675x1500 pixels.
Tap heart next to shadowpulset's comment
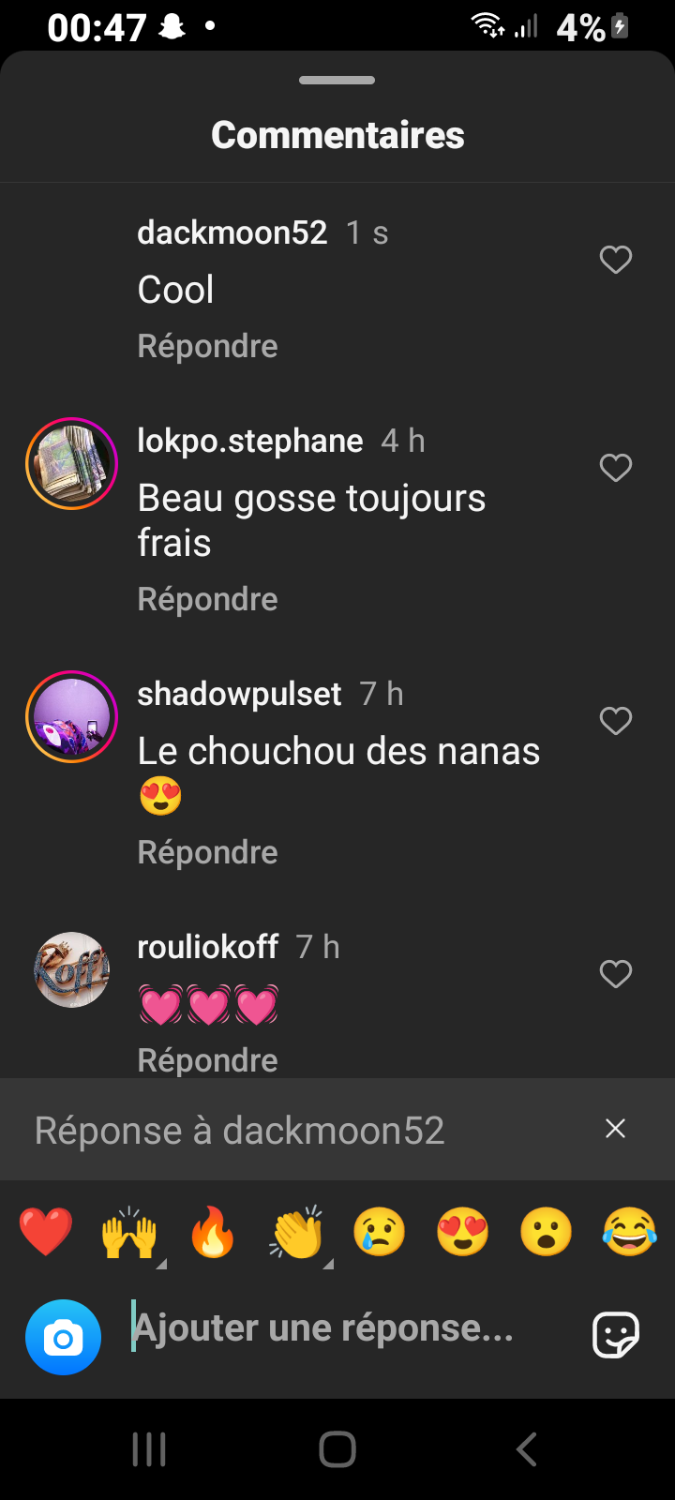pos(616,721)
